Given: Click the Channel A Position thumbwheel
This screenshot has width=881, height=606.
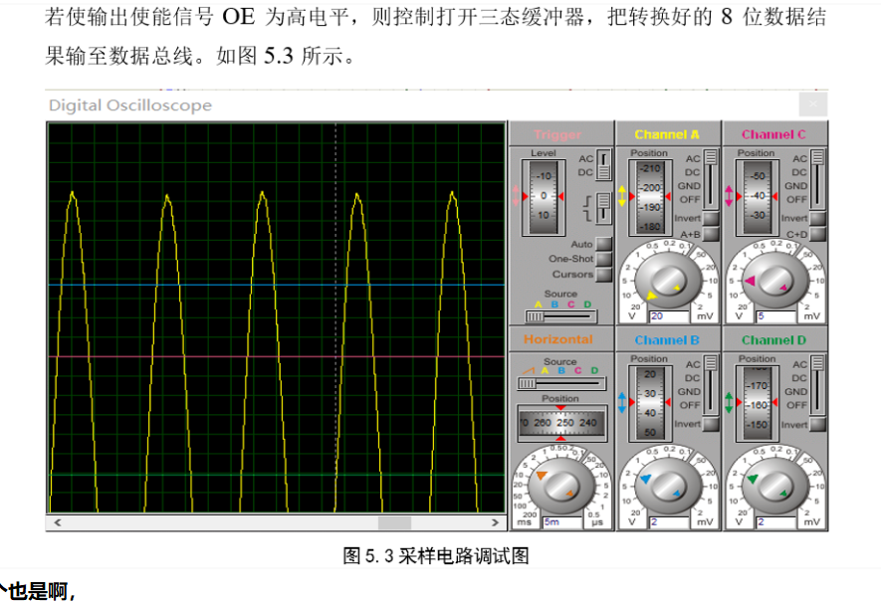Looking at the screenshot, I should pos(650,197).
